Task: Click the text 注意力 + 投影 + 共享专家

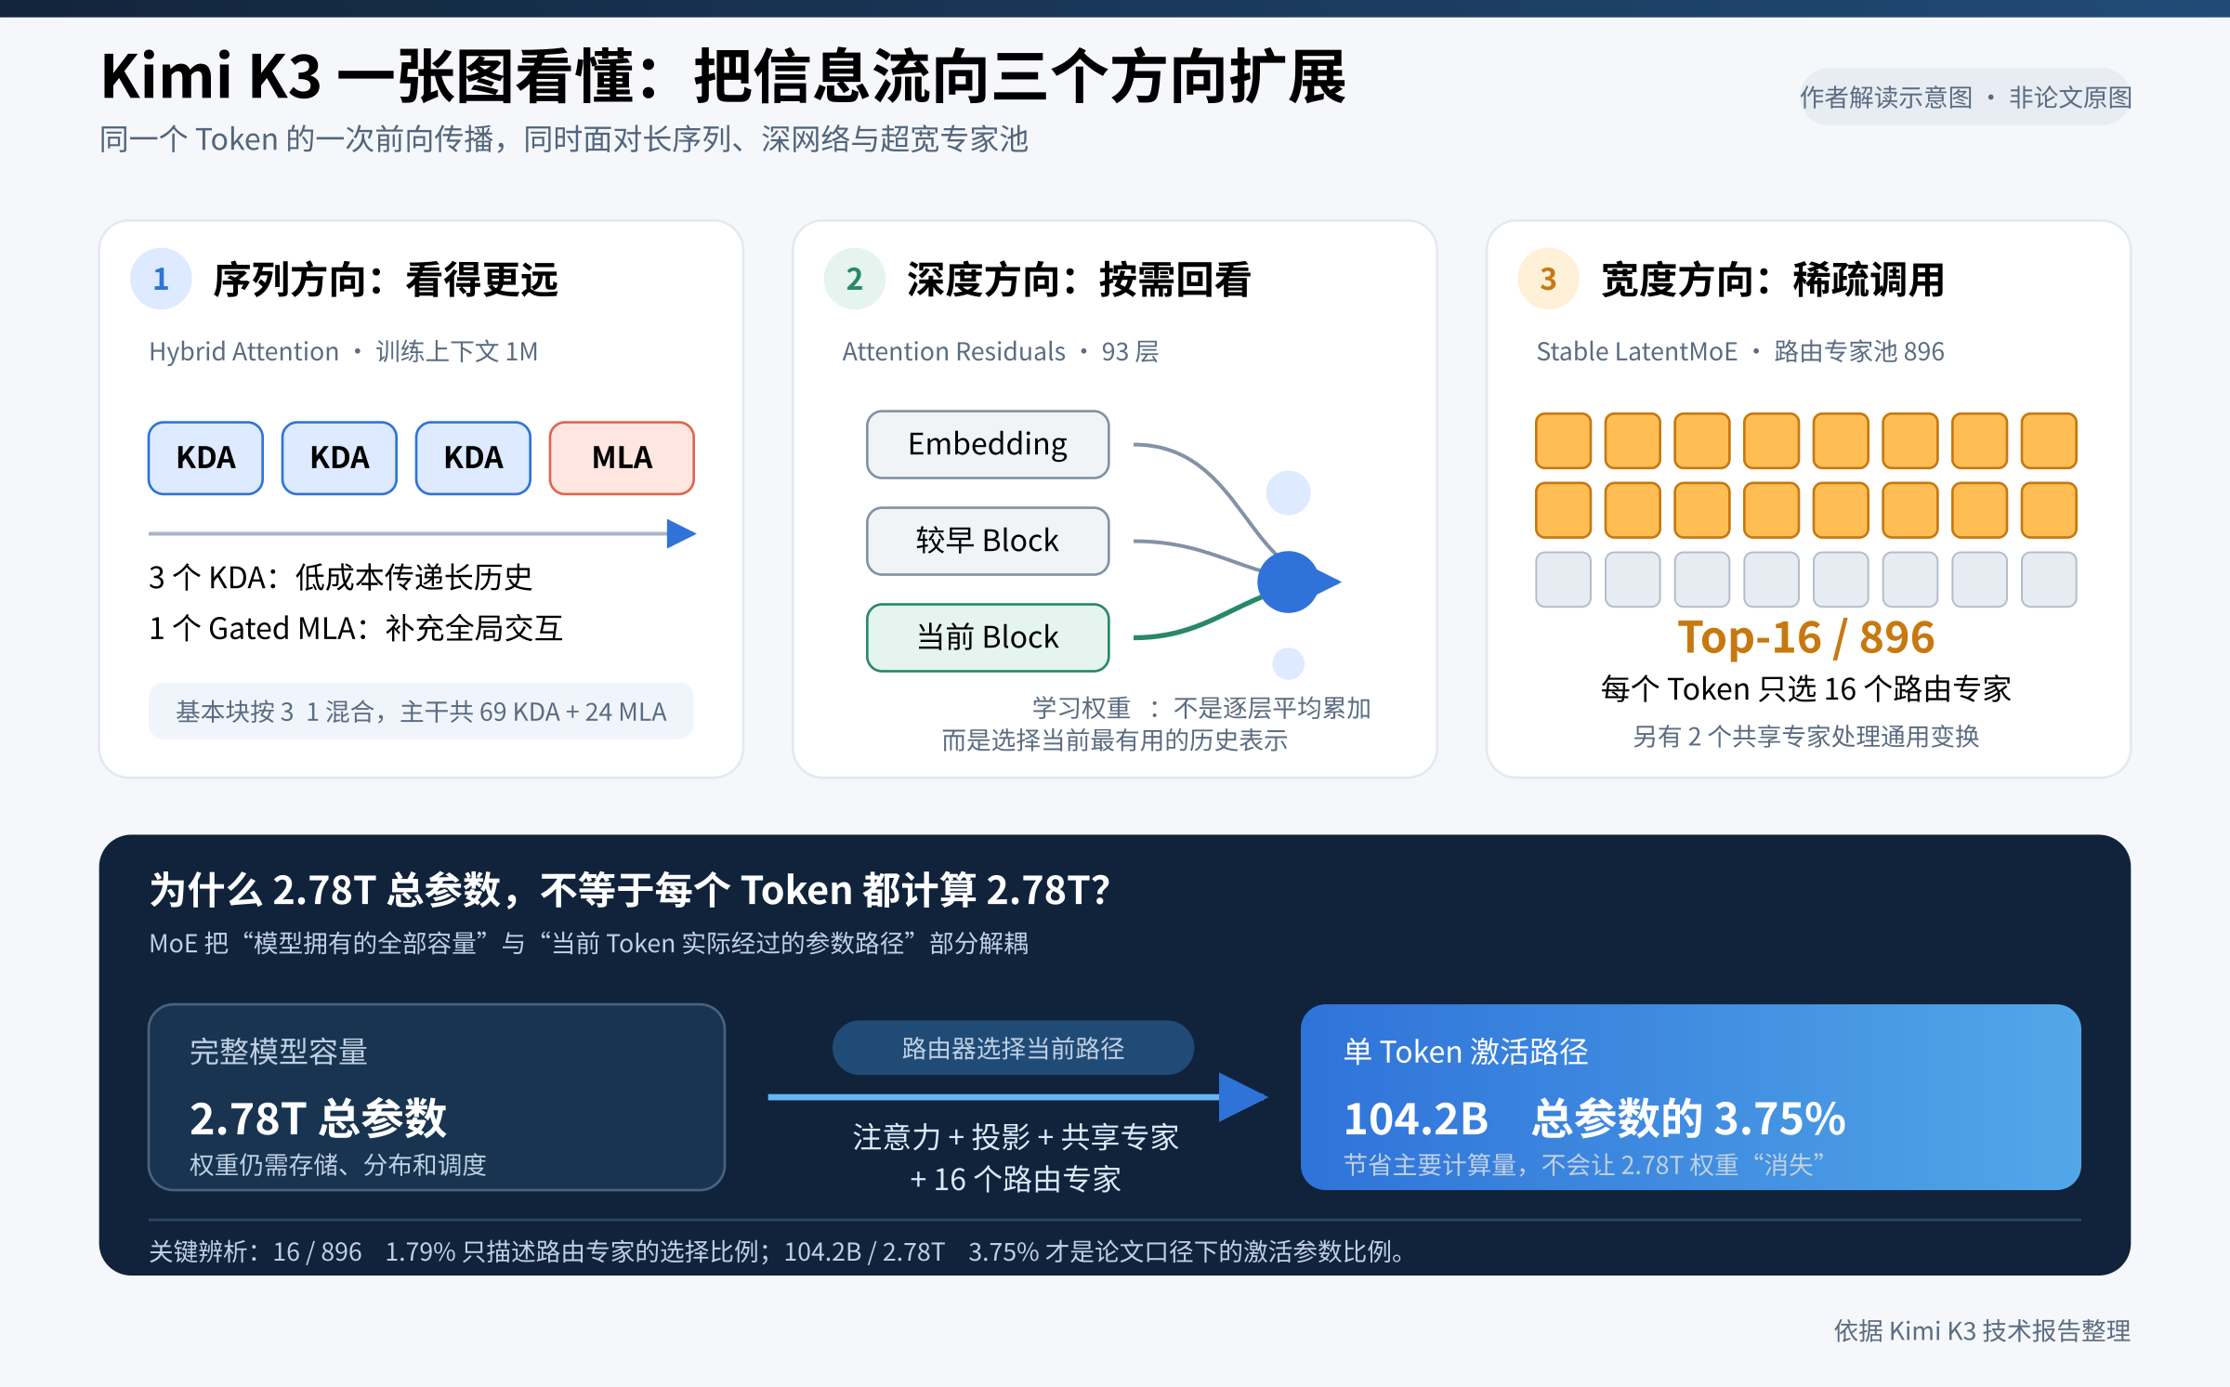Action: pyautogui.click(x=1016, y=1137)
